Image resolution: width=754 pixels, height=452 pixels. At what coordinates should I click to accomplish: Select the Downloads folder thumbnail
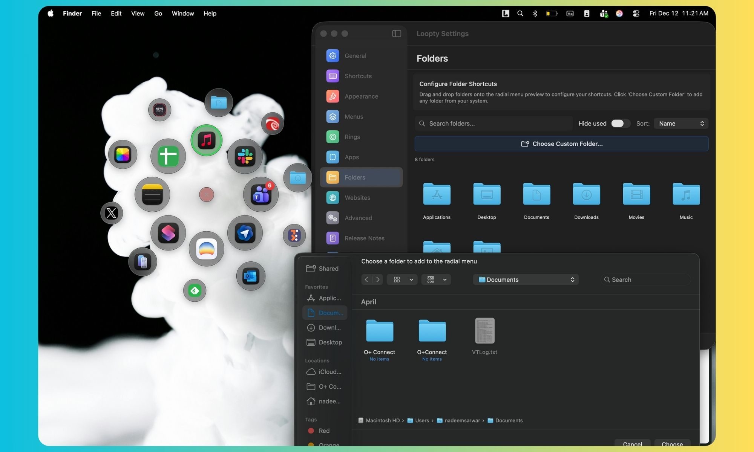586,194
